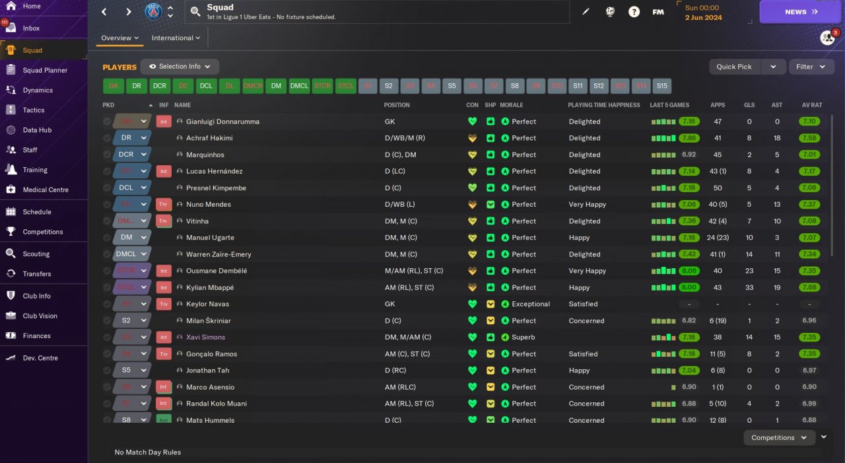Open the International tab menu
This screenshot has height=463, width=845.
click(176, 38)
